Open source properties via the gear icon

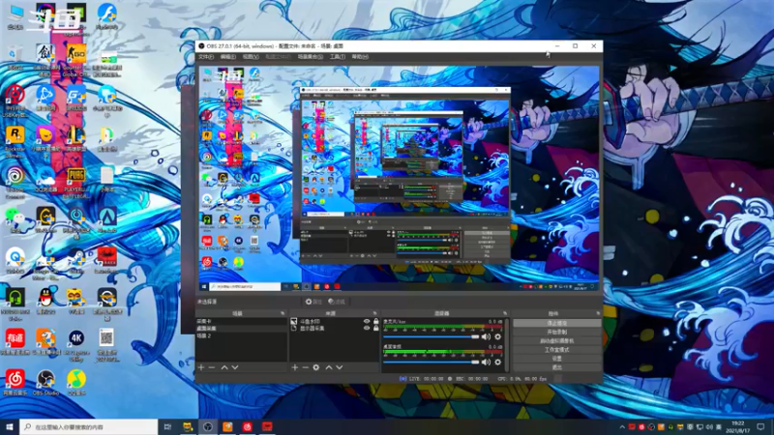[316, 367]
